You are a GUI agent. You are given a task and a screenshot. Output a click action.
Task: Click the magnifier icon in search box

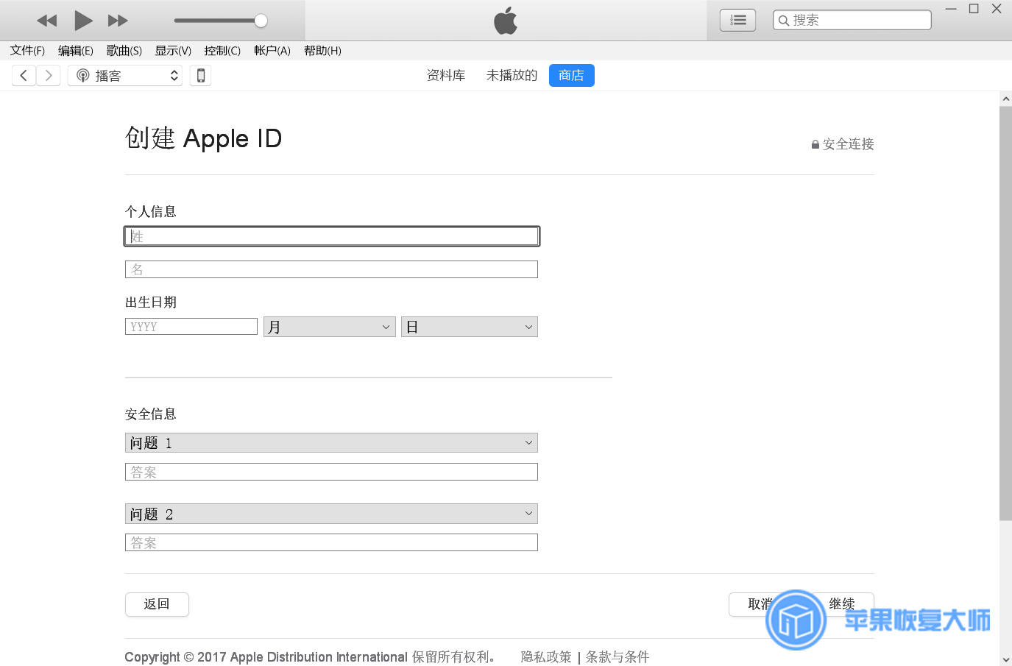784,21
